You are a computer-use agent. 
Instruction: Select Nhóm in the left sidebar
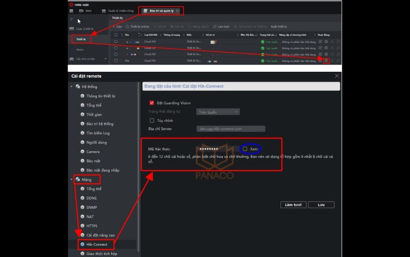pyautogui.click(x=80, y=49)
